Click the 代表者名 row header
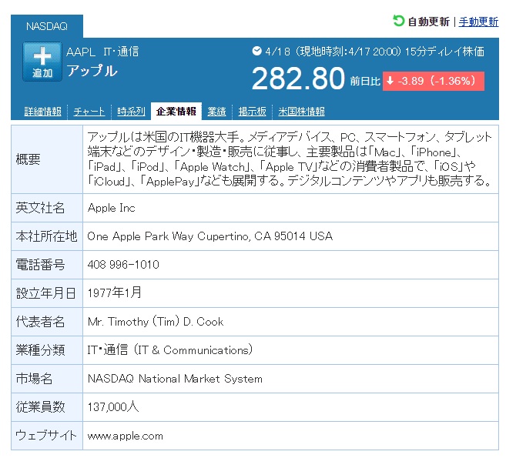The width and height of the screenshot is (506, 458). [x=47, y=322]
